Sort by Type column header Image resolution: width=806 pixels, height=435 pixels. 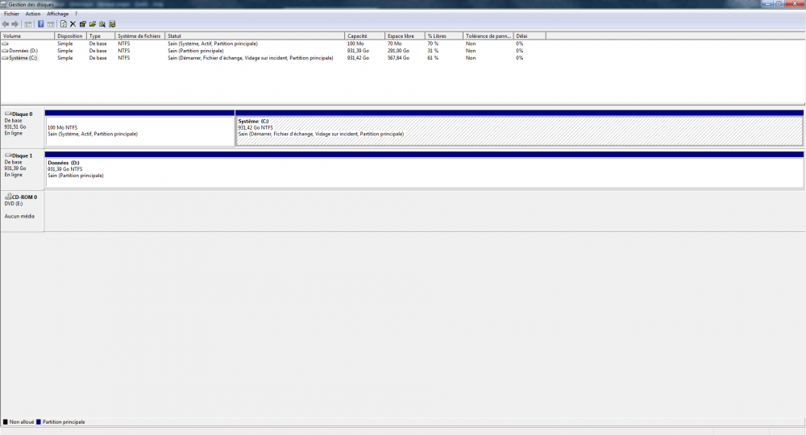(100, 36)
